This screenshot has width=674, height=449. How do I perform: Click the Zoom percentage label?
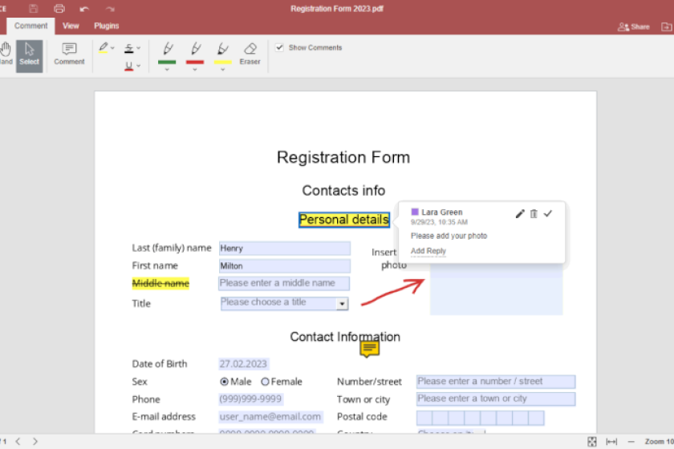(659, 442)
